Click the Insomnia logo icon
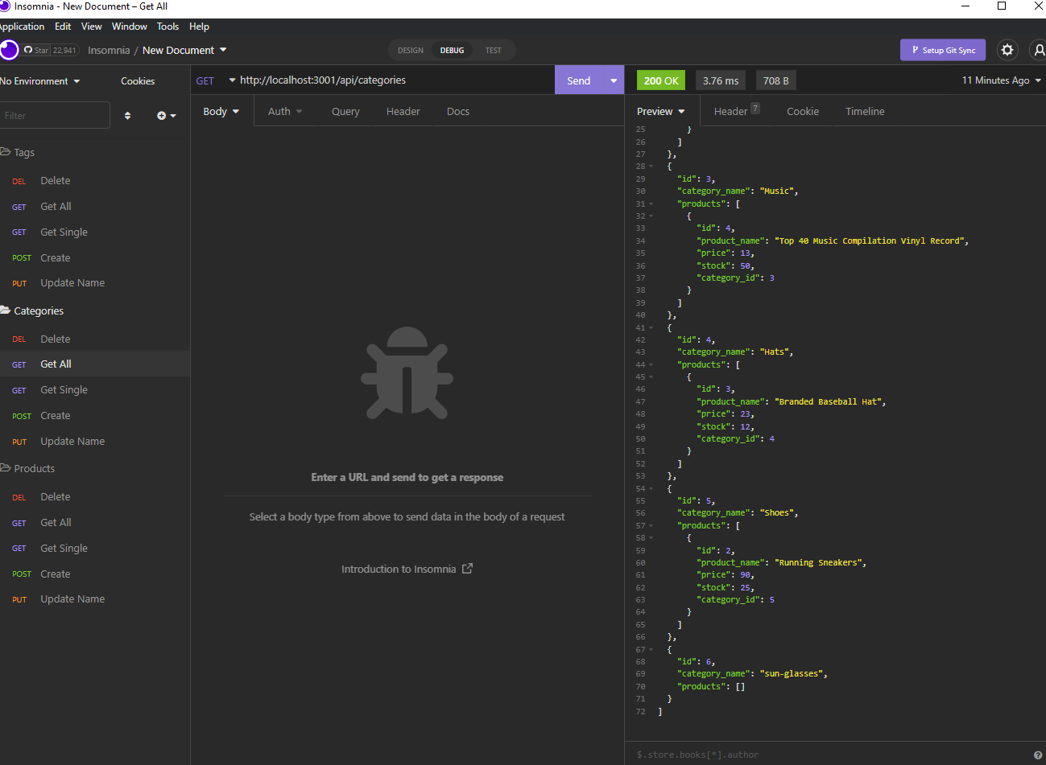1046x765 pixels. 8,50
